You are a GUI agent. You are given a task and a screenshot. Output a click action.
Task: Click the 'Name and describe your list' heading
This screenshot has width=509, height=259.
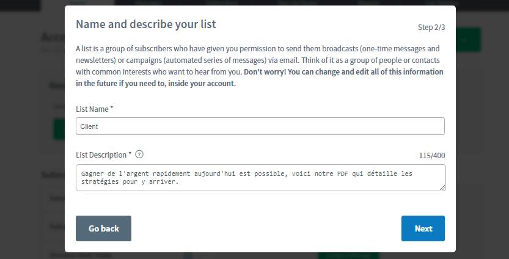click(146, 24)
